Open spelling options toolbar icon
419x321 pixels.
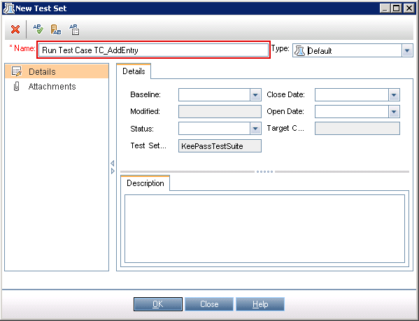tap(74, 29)
